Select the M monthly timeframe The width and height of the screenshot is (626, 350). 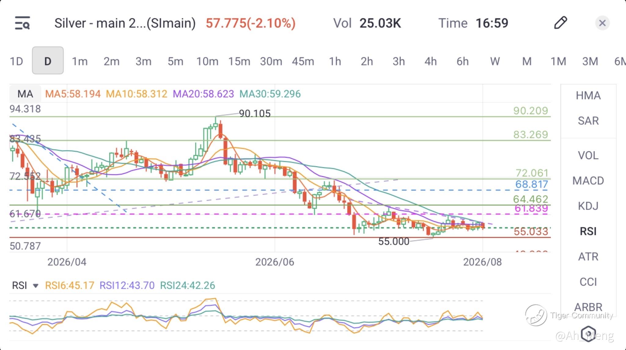527,61
